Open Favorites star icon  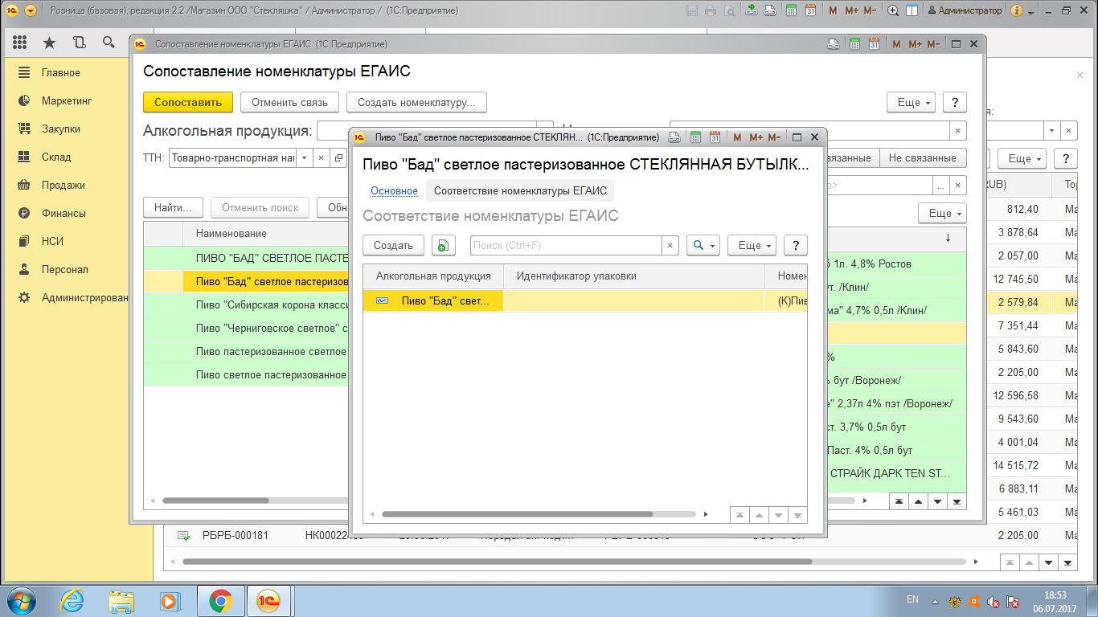tap(49, 43)
